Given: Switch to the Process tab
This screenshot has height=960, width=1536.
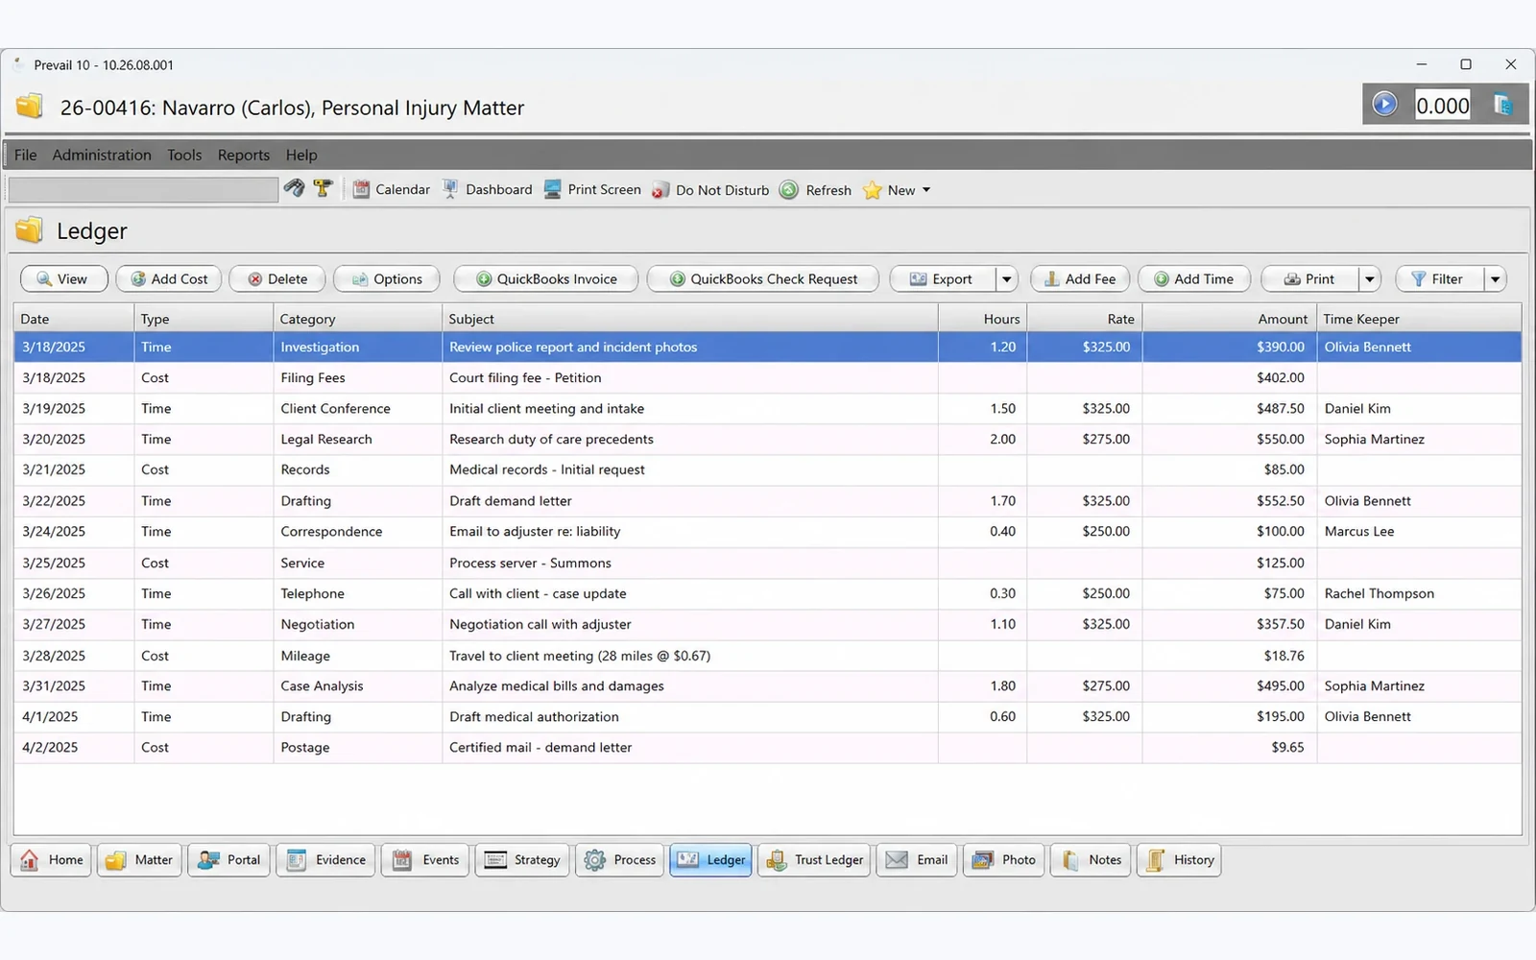Looking at the screenshot, I should (x=619, y=860).
